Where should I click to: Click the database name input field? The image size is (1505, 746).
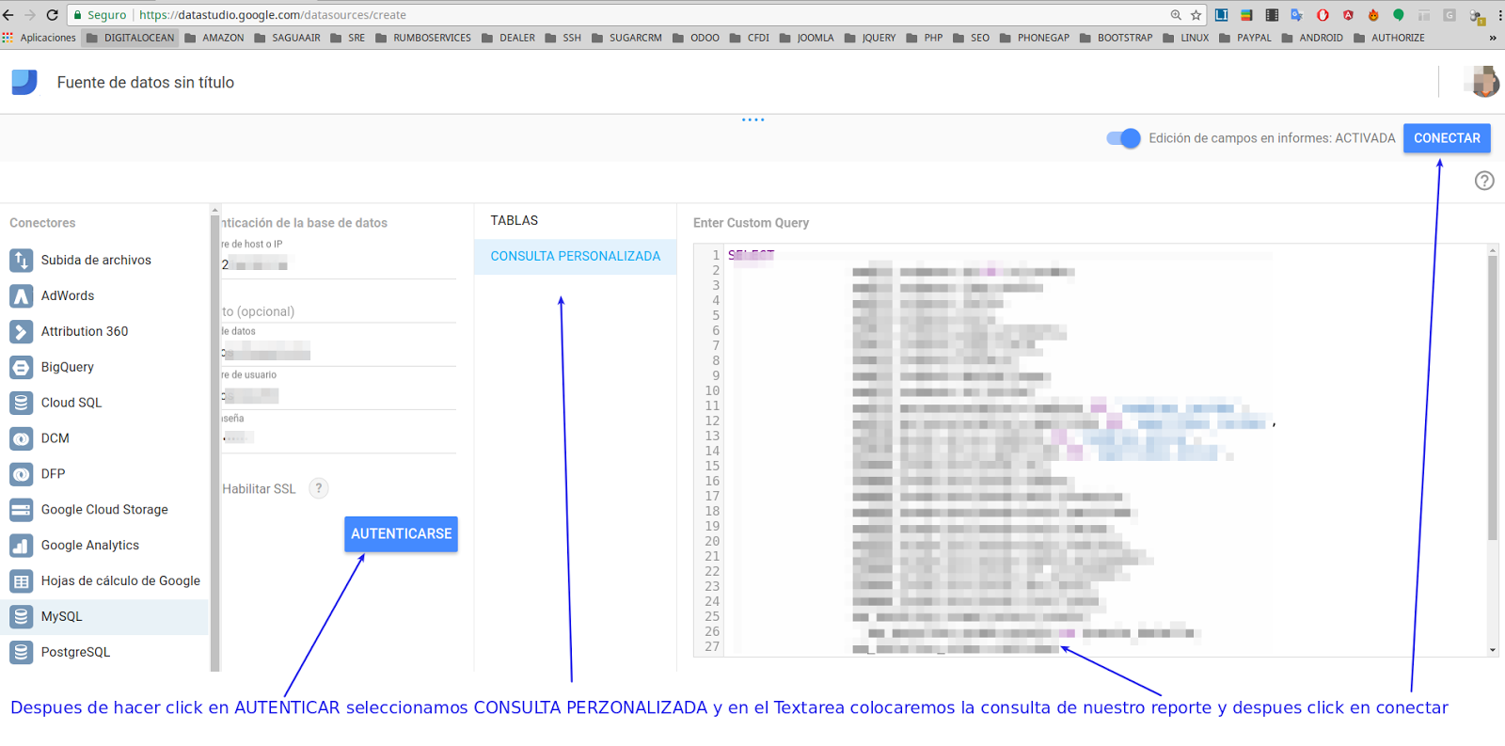(x=339, y=353)
